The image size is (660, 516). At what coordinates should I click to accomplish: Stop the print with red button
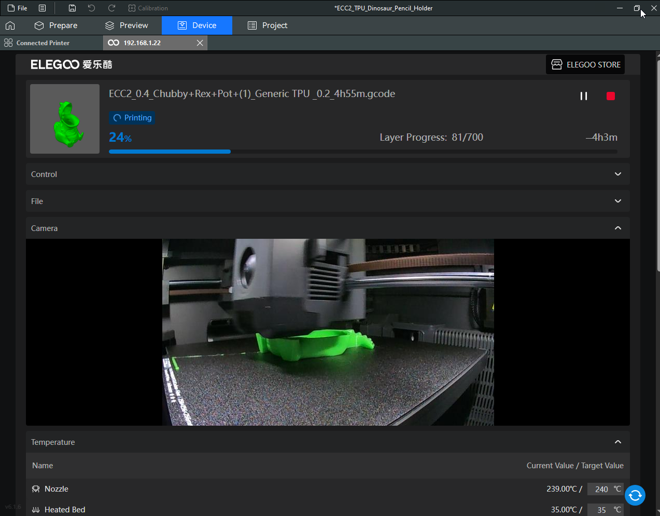(610, 96)
